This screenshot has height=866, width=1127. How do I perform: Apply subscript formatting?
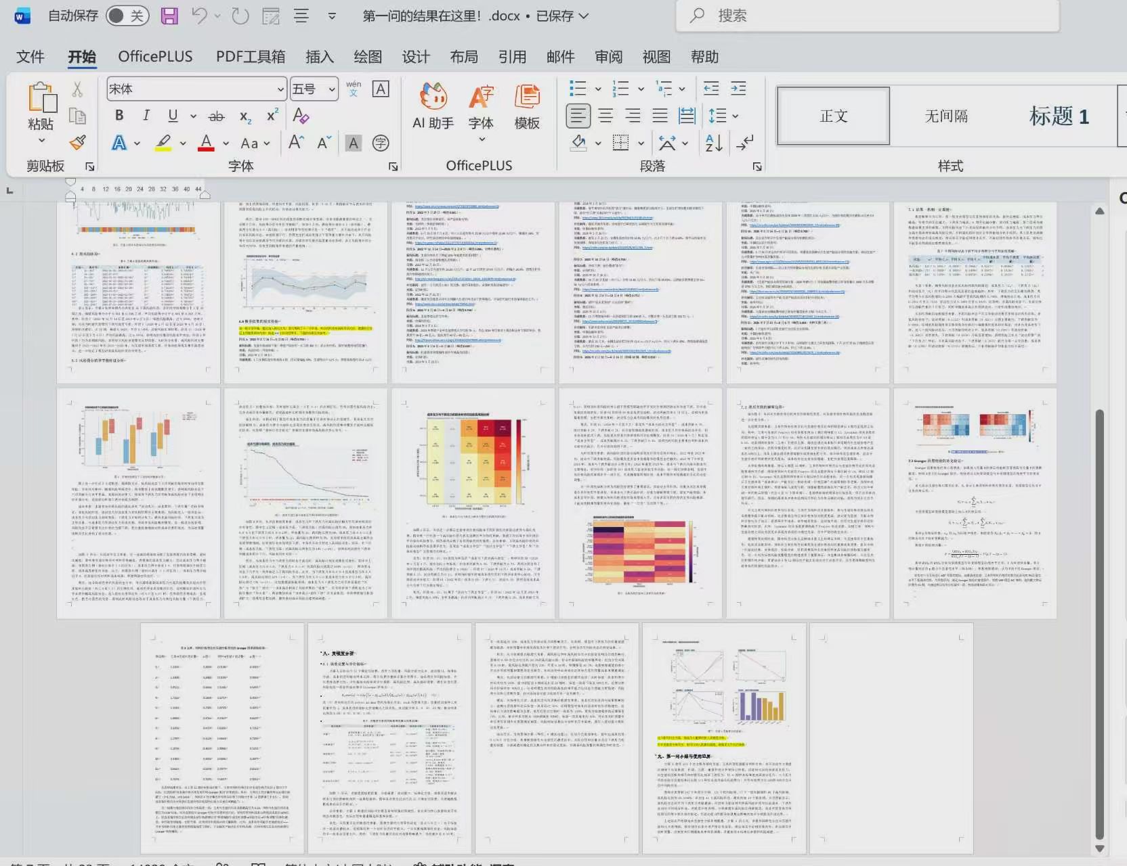coord(245,116)
